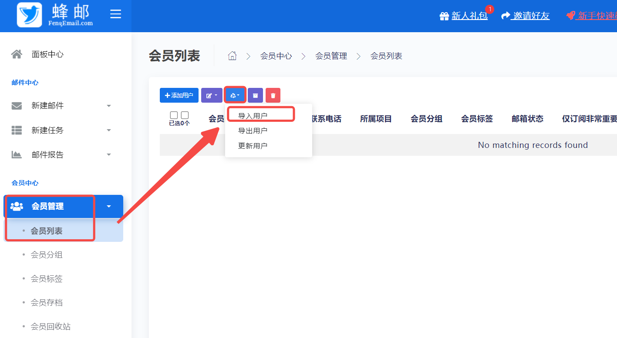Viewport: 617px width, 338px height.
Task: Open 会员存档 in the sidebar
Action: (x=47, y=302)
